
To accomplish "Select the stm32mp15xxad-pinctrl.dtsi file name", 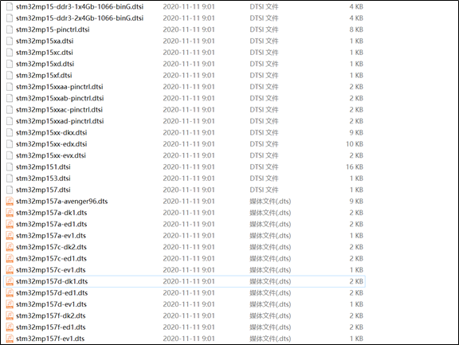I will (60, 121).
